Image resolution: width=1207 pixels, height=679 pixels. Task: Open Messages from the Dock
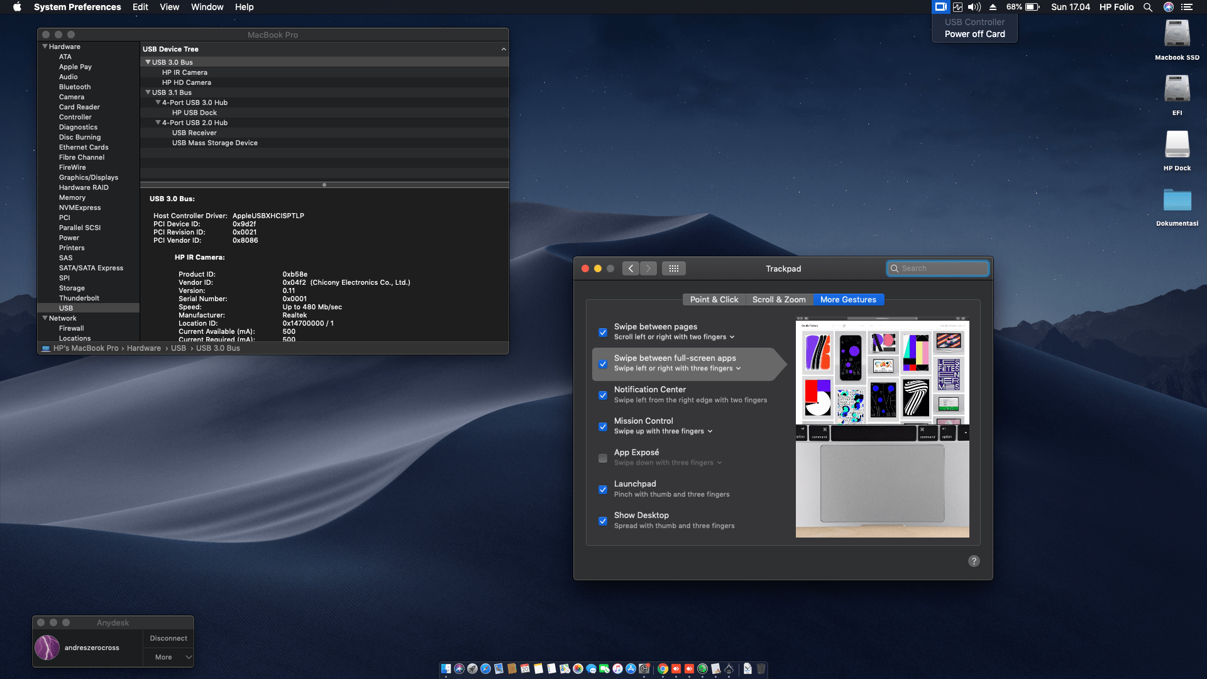[x=591, y=669]
